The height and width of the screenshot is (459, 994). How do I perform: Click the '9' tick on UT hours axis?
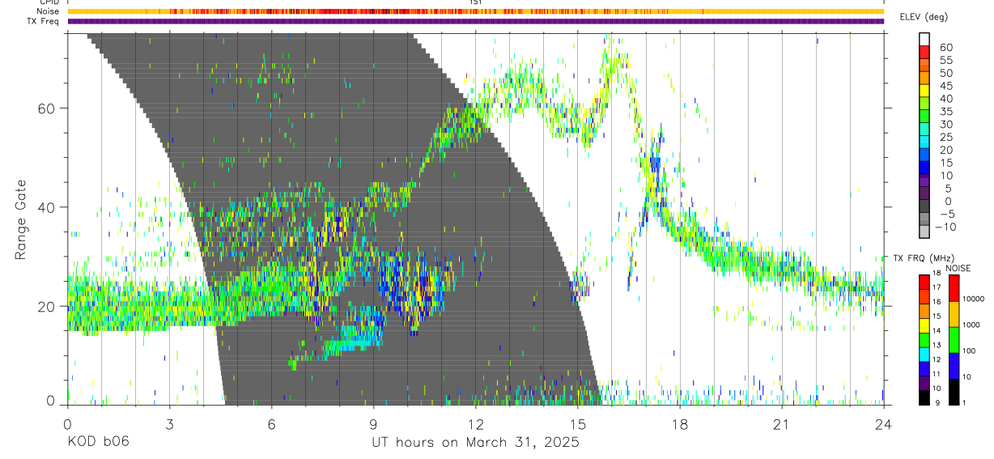373,424
